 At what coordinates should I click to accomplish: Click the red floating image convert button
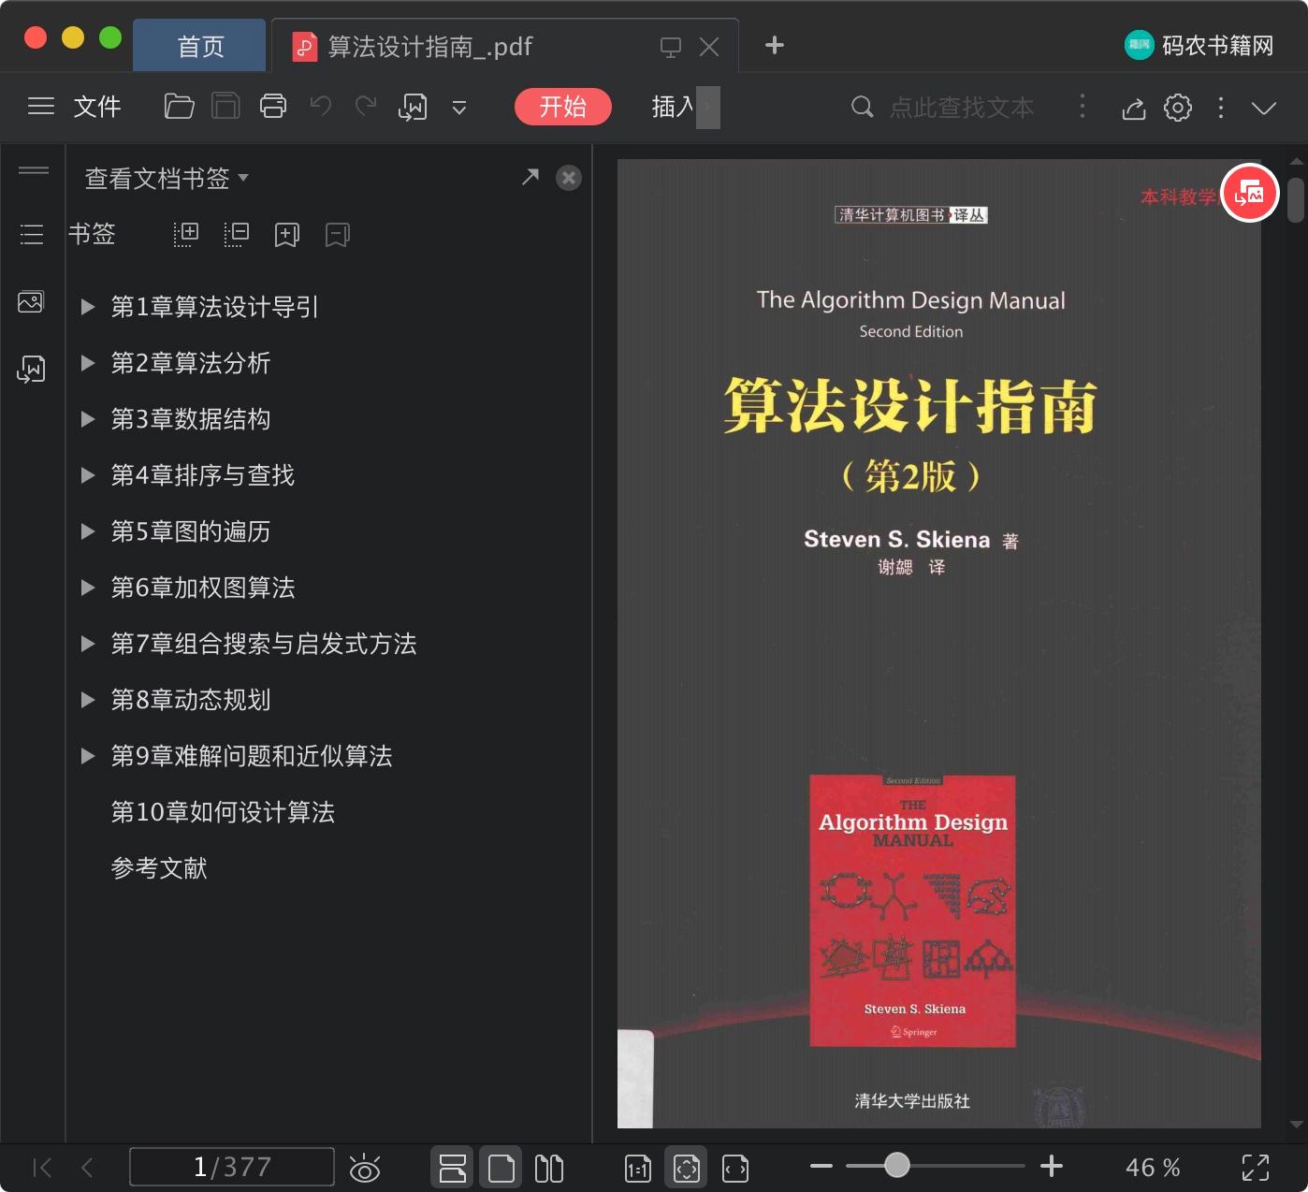click(x=1250, y=194)
